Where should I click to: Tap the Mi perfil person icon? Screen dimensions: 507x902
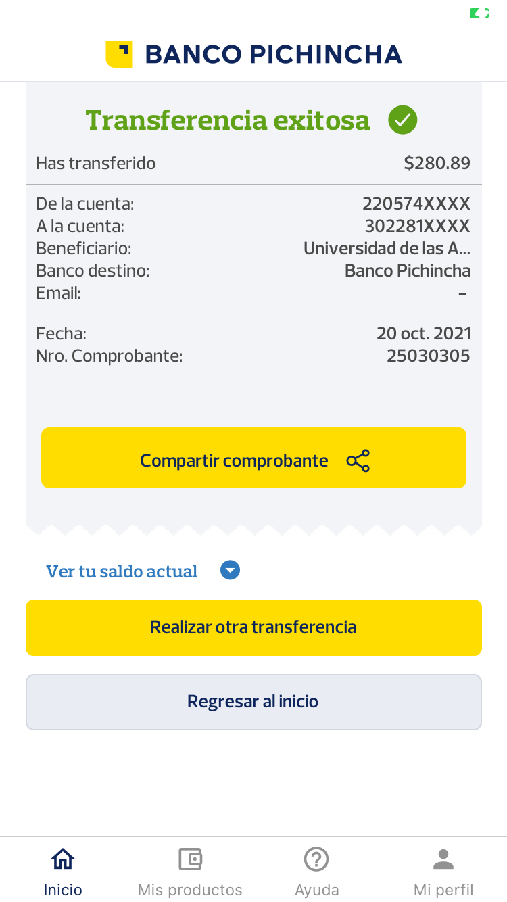pyautogui.click(x=443, y=859)
